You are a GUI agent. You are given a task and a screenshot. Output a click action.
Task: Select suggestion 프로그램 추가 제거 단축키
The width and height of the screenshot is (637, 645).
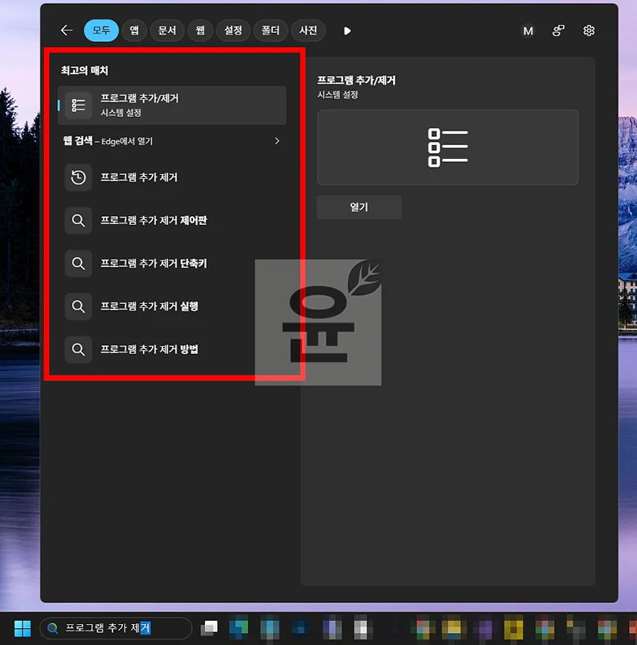tap(172, 264)
